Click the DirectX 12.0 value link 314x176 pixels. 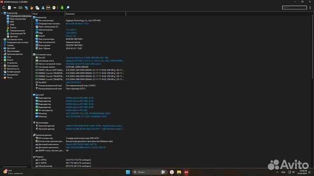click(72, 36)
